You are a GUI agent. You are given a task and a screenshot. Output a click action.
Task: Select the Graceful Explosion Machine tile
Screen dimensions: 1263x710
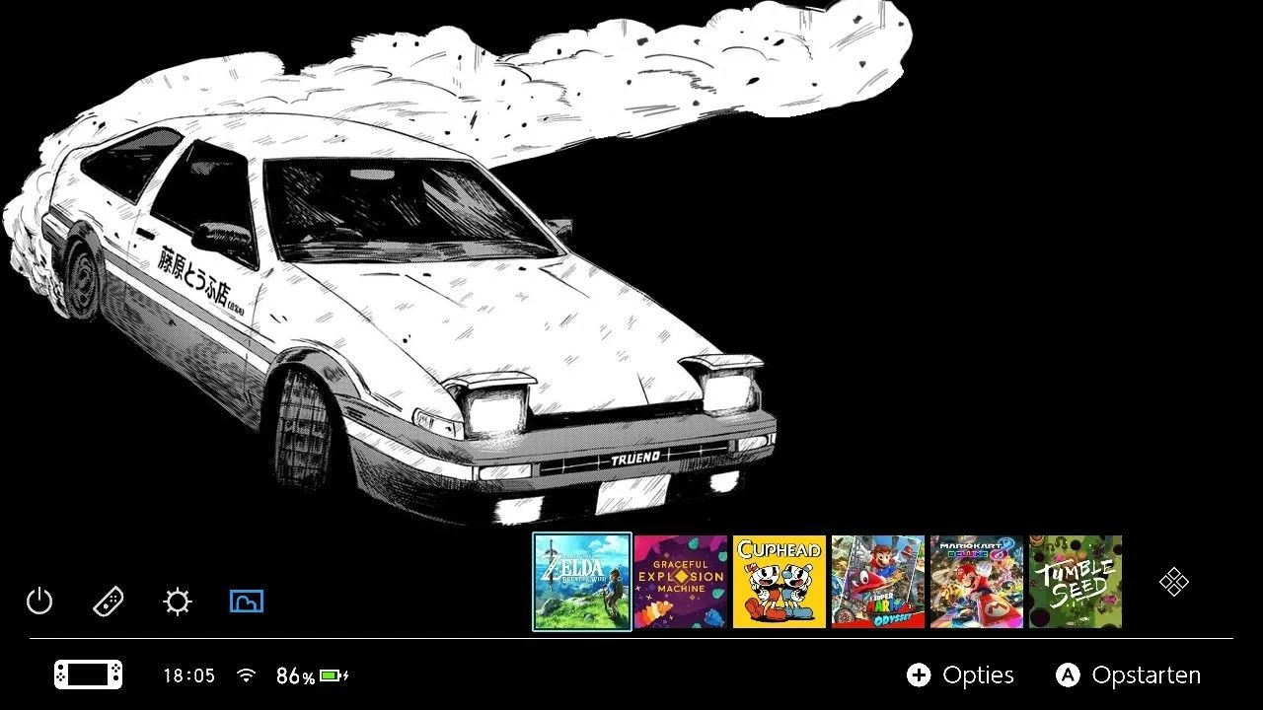pyautogui.click(x=681, y=582)
